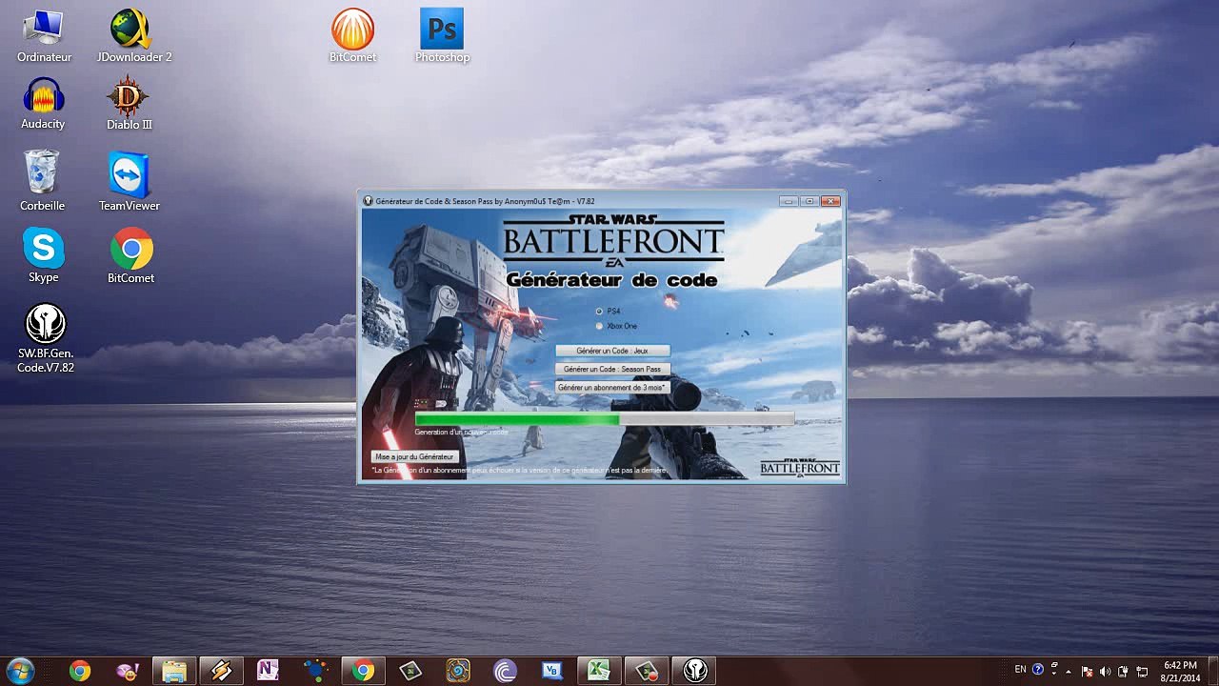Select the SW.BF.Gen.Code.V7.82 desktop icon

(45, 339)
